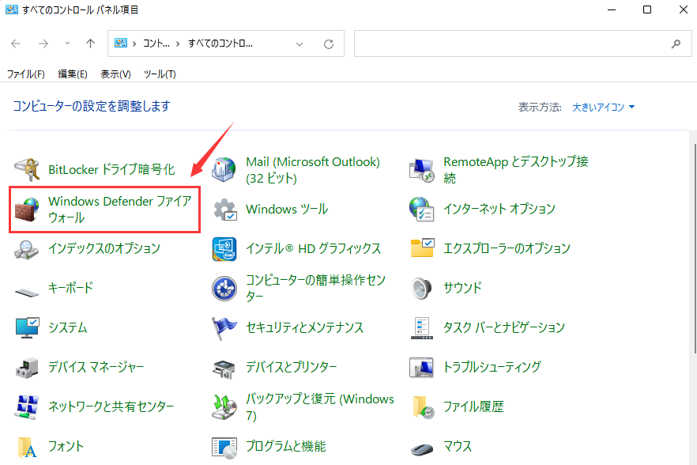Open プログラムと機能
The image size is (697, 465).
[x=286, y=446]
